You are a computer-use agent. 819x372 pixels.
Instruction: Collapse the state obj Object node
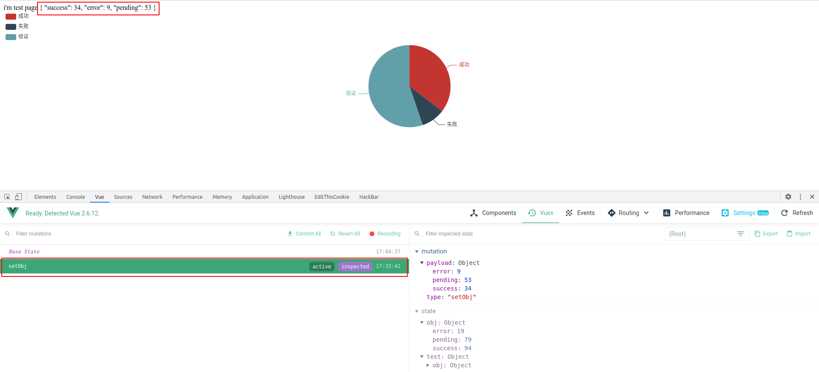point(422,323)
